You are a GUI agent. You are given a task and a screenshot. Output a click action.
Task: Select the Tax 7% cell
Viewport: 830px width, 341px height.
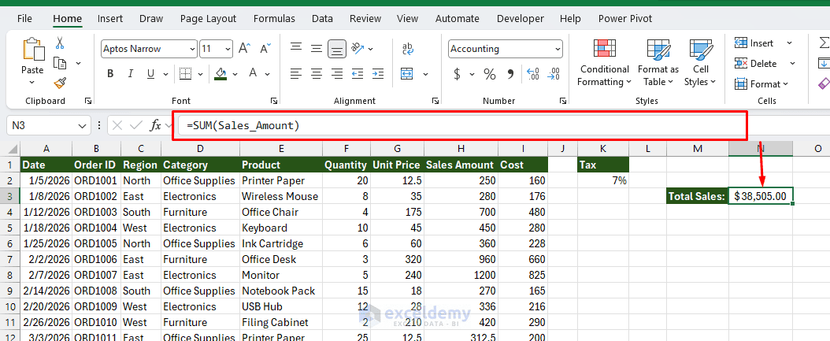603,180
